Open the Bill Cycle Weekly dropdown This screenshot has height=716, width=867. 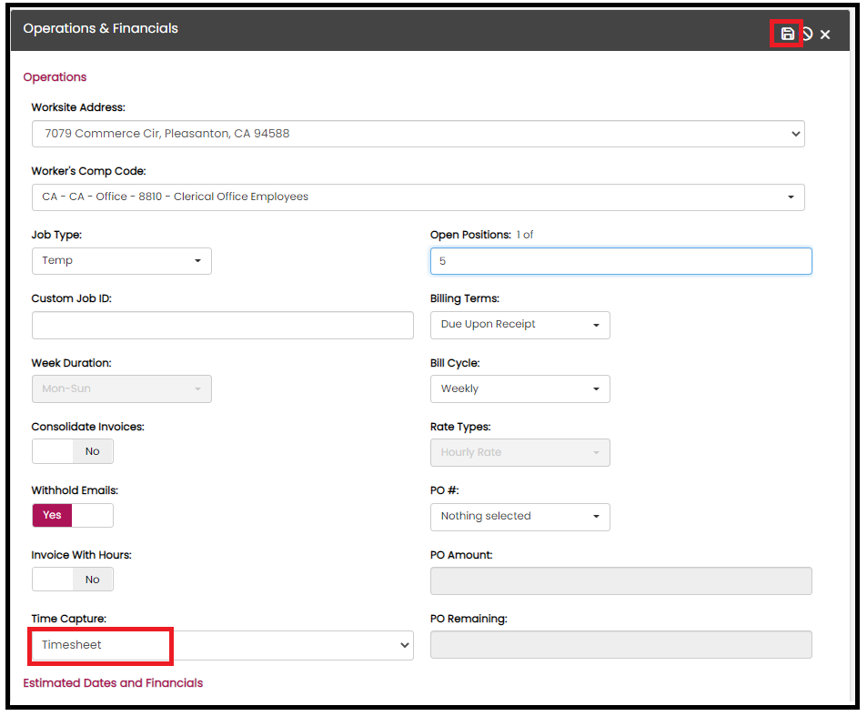519,388
